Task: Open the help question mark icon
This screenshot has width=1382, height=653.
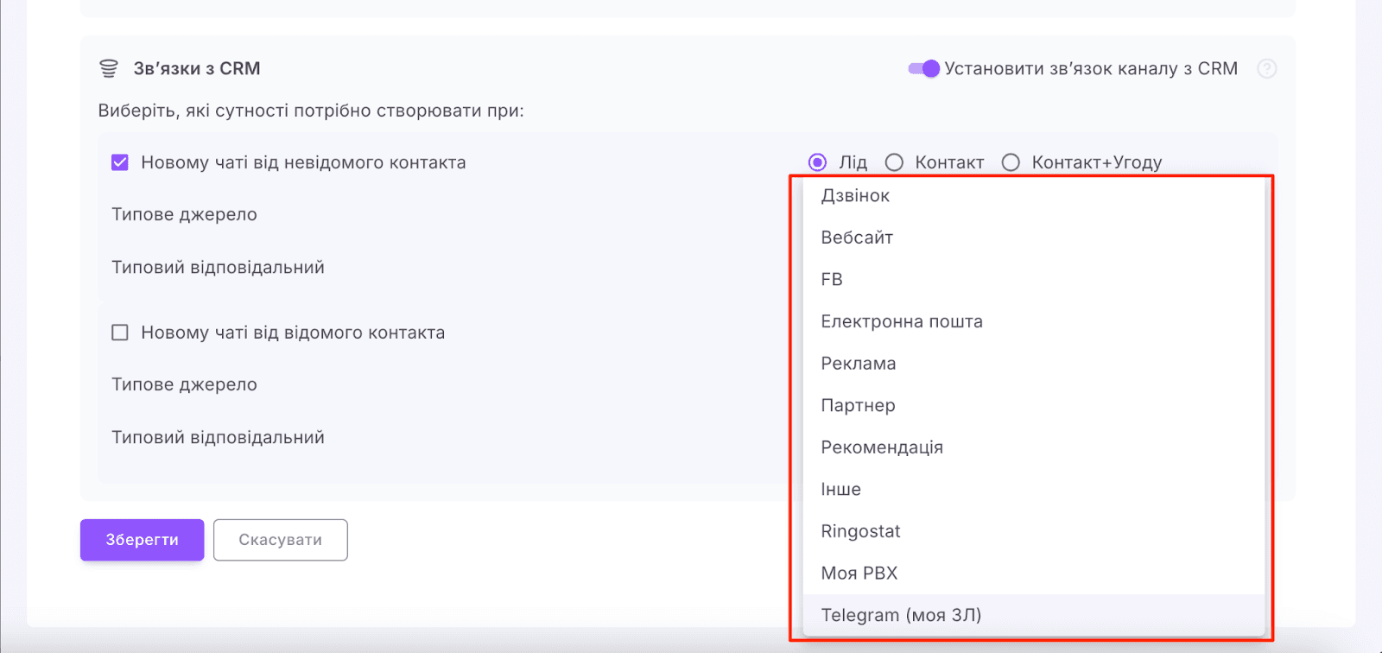Action: point(1266,68)
